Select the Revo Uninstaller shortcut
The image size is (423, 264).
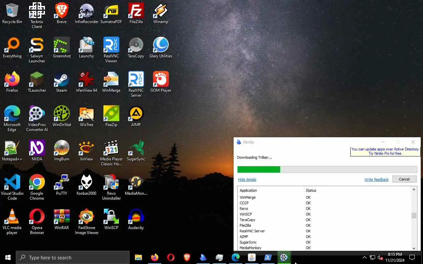[x=111, y=187]
